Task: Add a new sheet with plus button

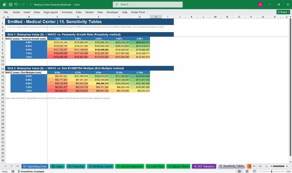Action: pyautogui.click(x=260, y=166)
